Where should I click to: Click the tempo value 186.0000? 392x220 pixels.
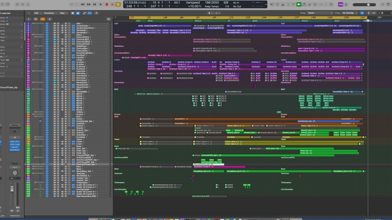click(212, 2)
